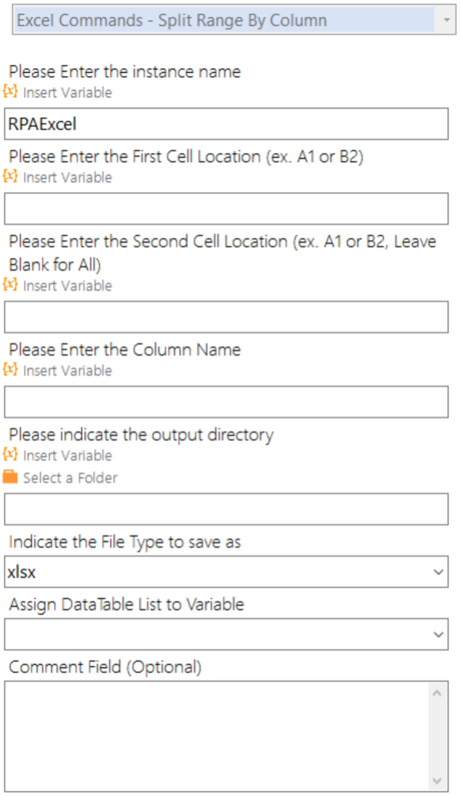461x796 pixels.
Task: Click inside the Comment Field text area
Action: [216, 736]
